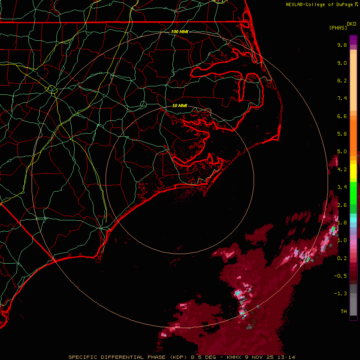This screenshot has height=360, width=360.
Task: Click the 9.8 scale value
Action: tap(342, 45)
